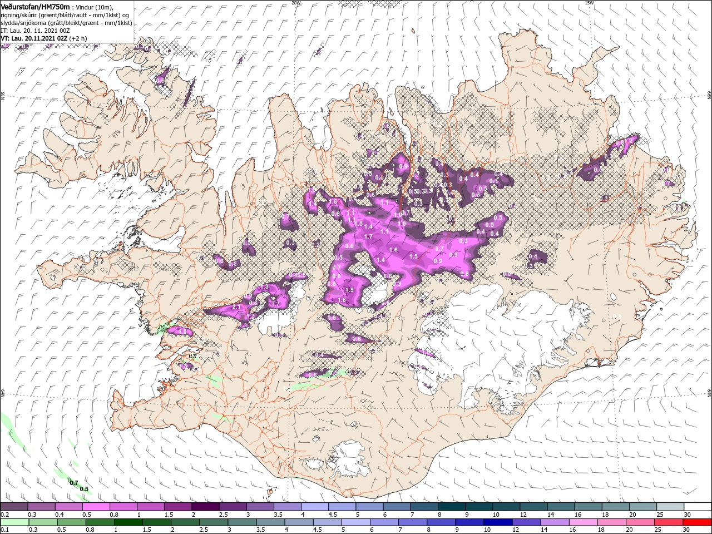The height and width of the screenshot is (534, 712).
Task: Click the 2.1 snowfall value on the map
Action: point(235,307)
